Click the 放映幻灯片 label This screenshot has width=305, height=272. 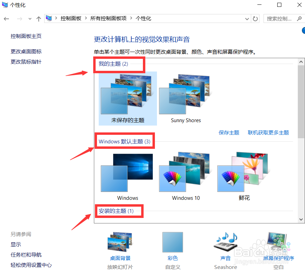(x=120, y=267)
